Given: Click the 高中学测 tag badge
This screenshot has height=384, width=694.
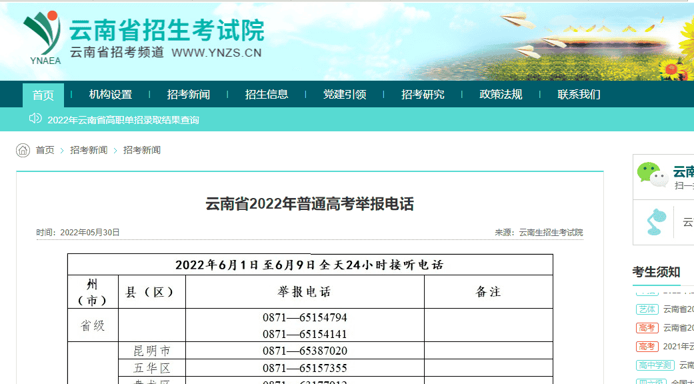Looking at the screenshot, I should pos(655,365).
